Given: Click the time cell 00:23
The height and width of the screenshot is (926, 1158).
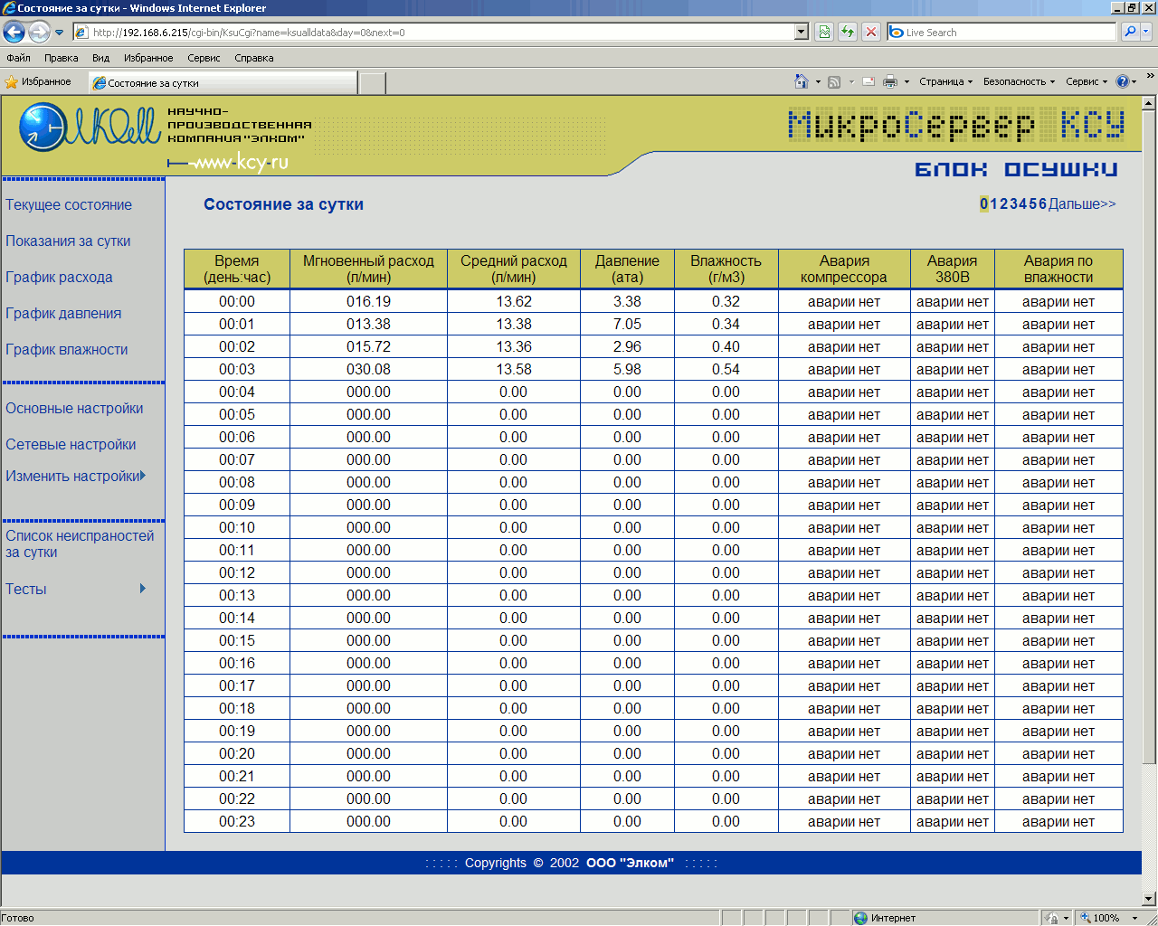Looking at the screenshot, I should (x=237, y=822).
